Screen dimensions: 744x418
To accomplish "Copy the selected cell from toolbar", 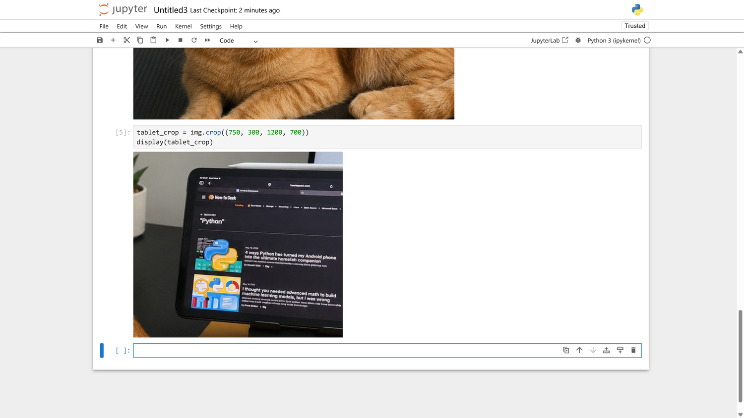I will coord(140,40).
